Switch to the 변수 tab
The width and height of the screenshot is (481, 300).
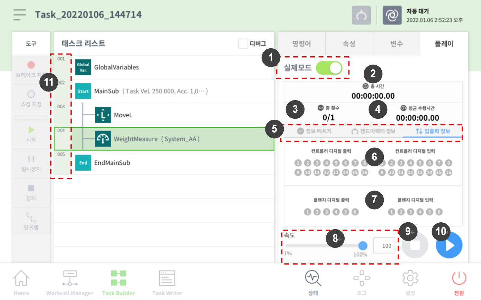(x=396, y=44)
